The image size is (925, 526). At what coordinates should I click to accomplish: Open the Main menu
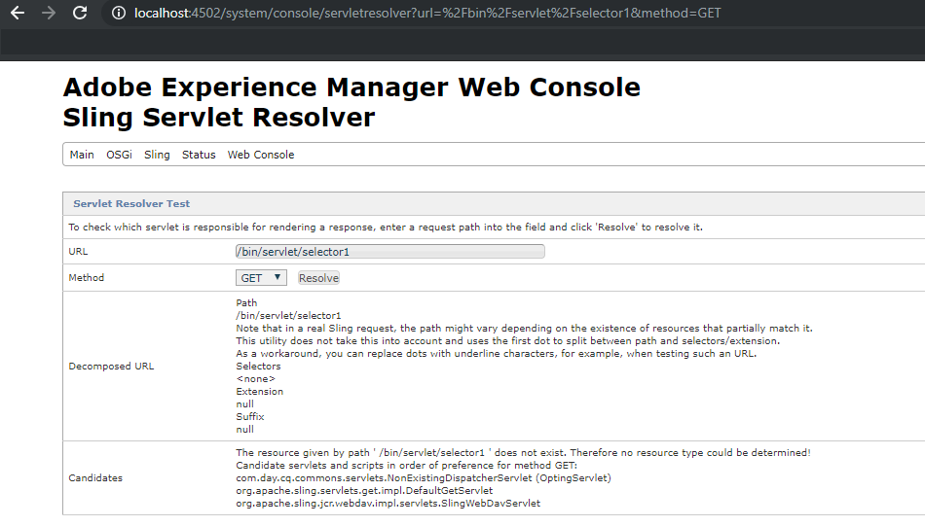[82, 155]
